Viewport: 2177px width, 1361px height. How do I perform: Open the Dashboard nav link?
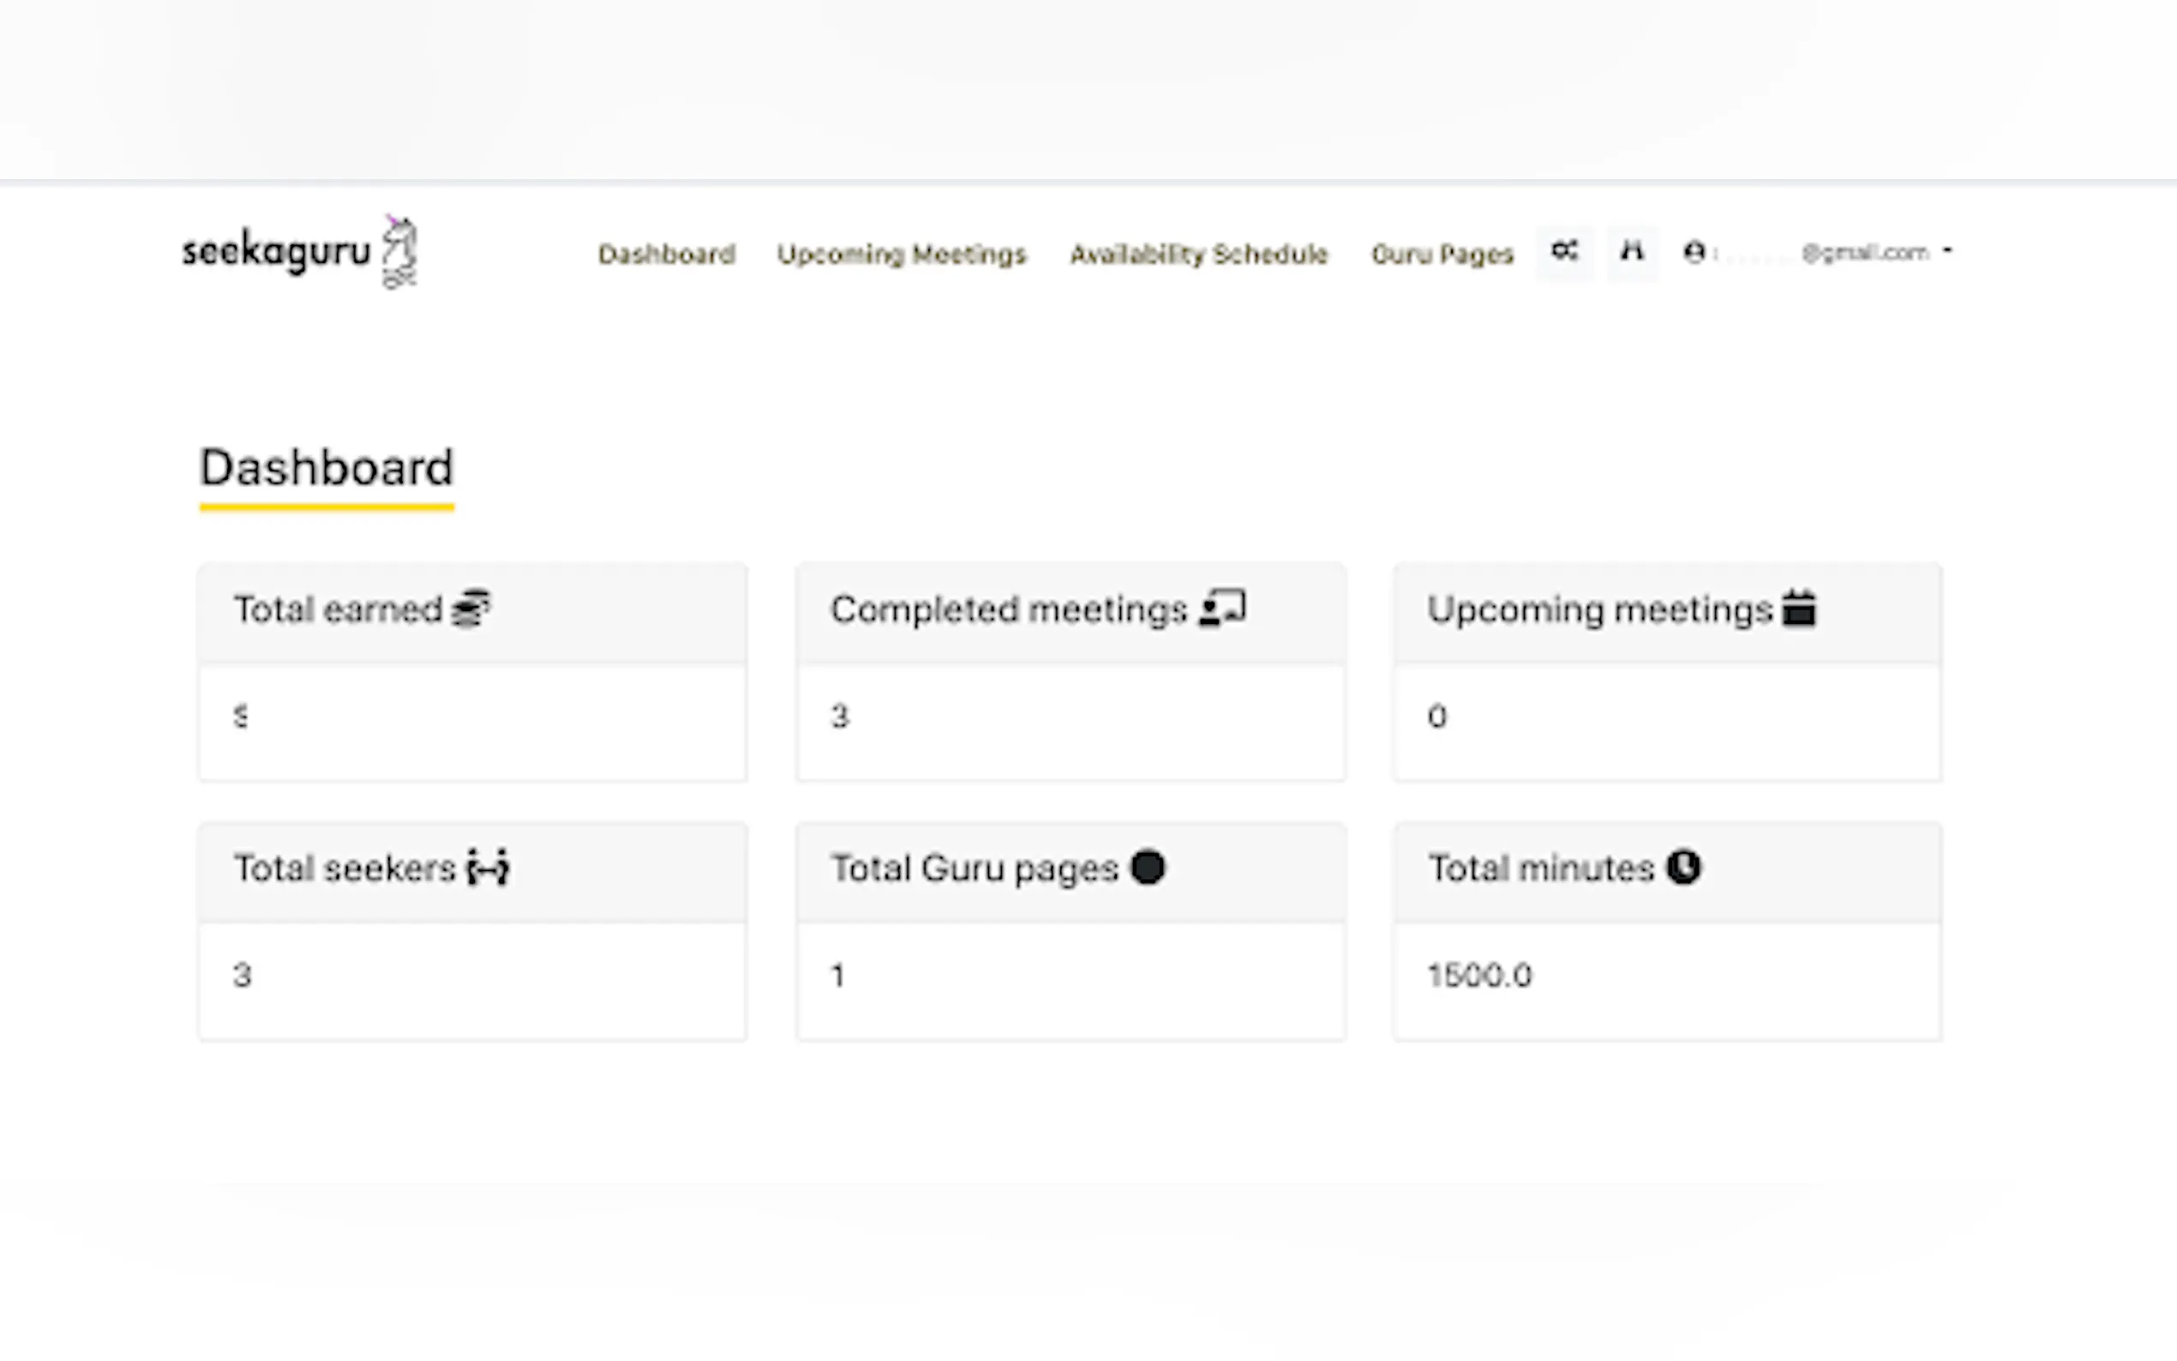tap(666, 255)
